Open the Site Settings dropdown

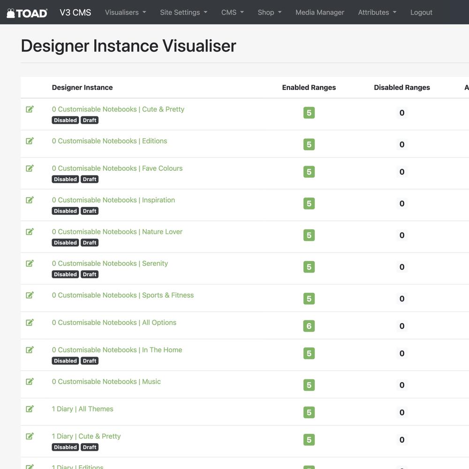click(x=183, y=13)
